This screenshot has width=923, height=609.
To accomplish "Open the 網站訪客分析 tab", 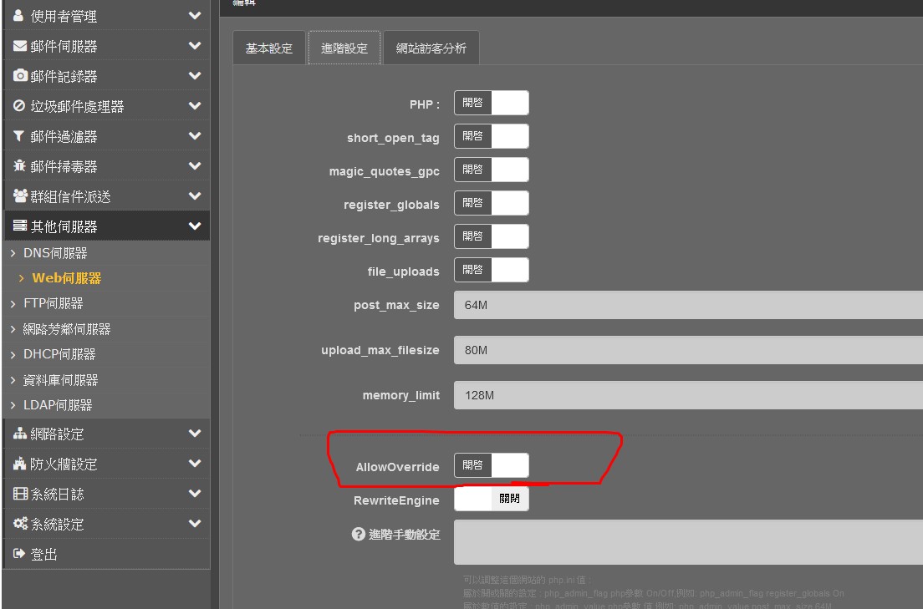I will click(x=431, y=48).
